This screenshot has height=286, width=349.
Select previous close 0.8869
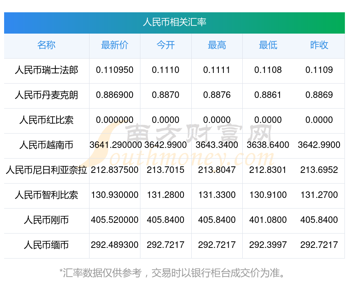(x=319, y=95)
